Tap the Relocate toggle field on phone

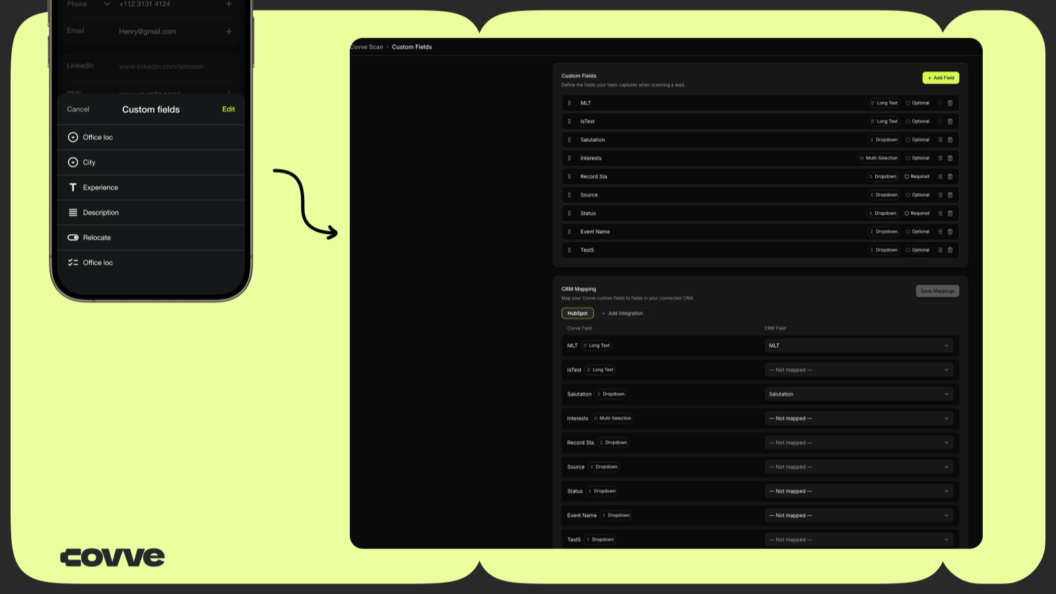[151, 238]
